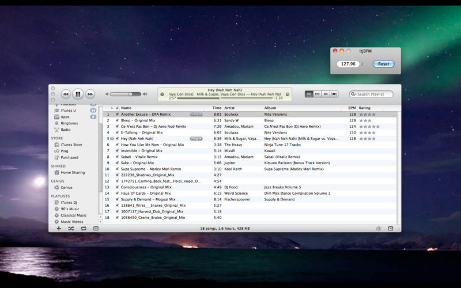The width and height of the screenshot is (461, 288).
Task: Select song 1036450_Creme_Brulee_Original_Mix
Action: pyautogui.click(x=153, y=218)
